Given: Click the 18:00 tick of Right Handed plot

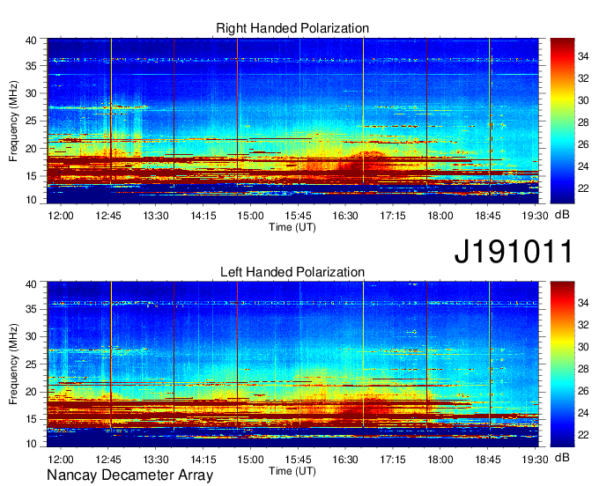Looking at the screenshot, I should 440,216.
